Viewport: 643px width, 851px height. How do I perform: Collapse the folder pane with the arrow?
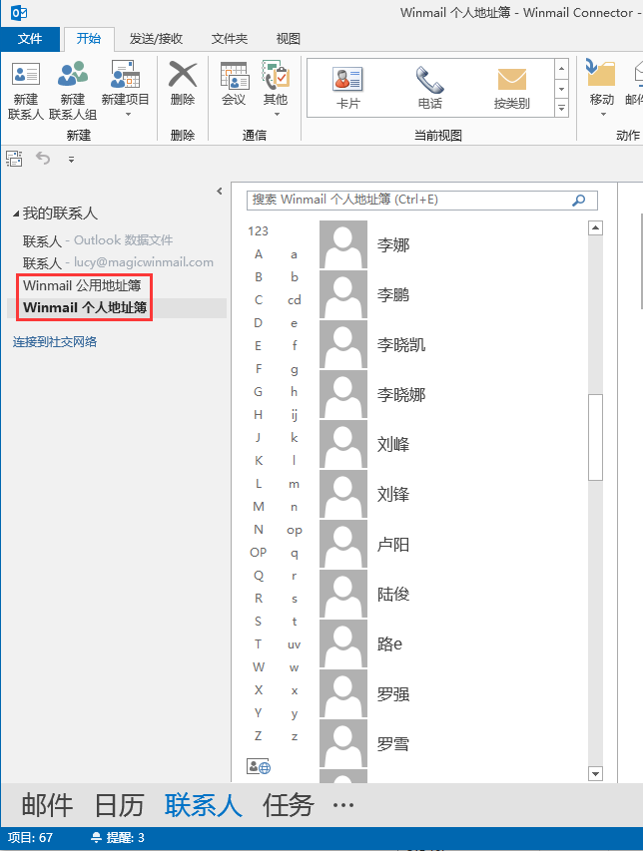[x=220, y=192]
